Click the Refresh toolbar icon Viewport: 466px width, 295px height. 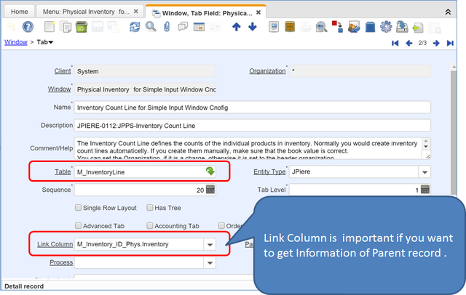135,28
